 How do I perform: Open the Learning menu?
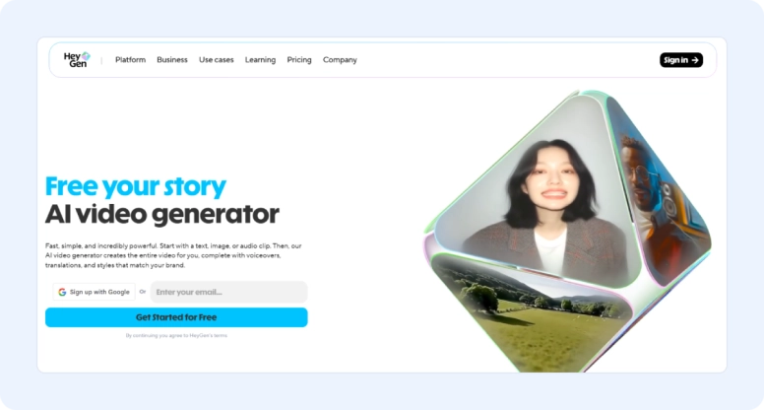[260, 59]
